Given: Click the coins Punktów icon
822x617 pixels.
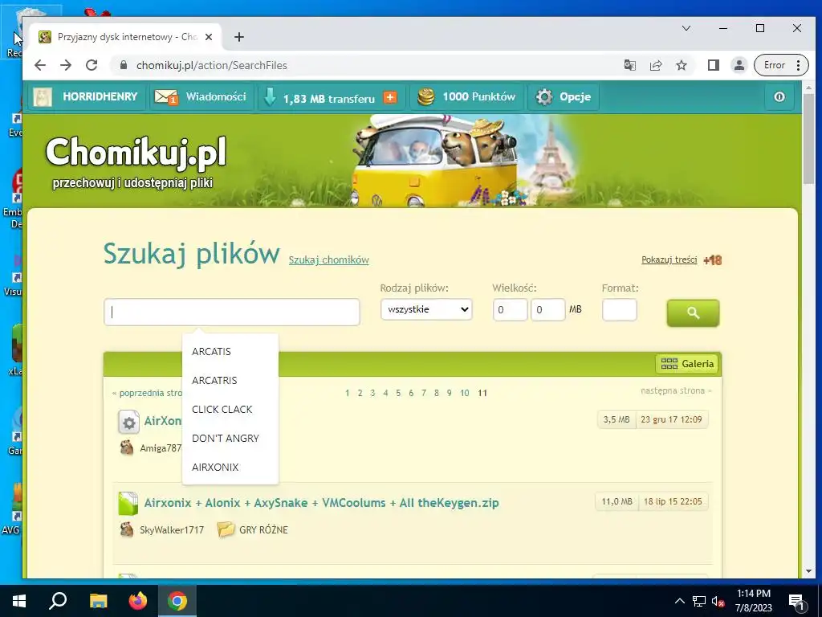Looking at the screenshot, I should click(x=425, y=97).
